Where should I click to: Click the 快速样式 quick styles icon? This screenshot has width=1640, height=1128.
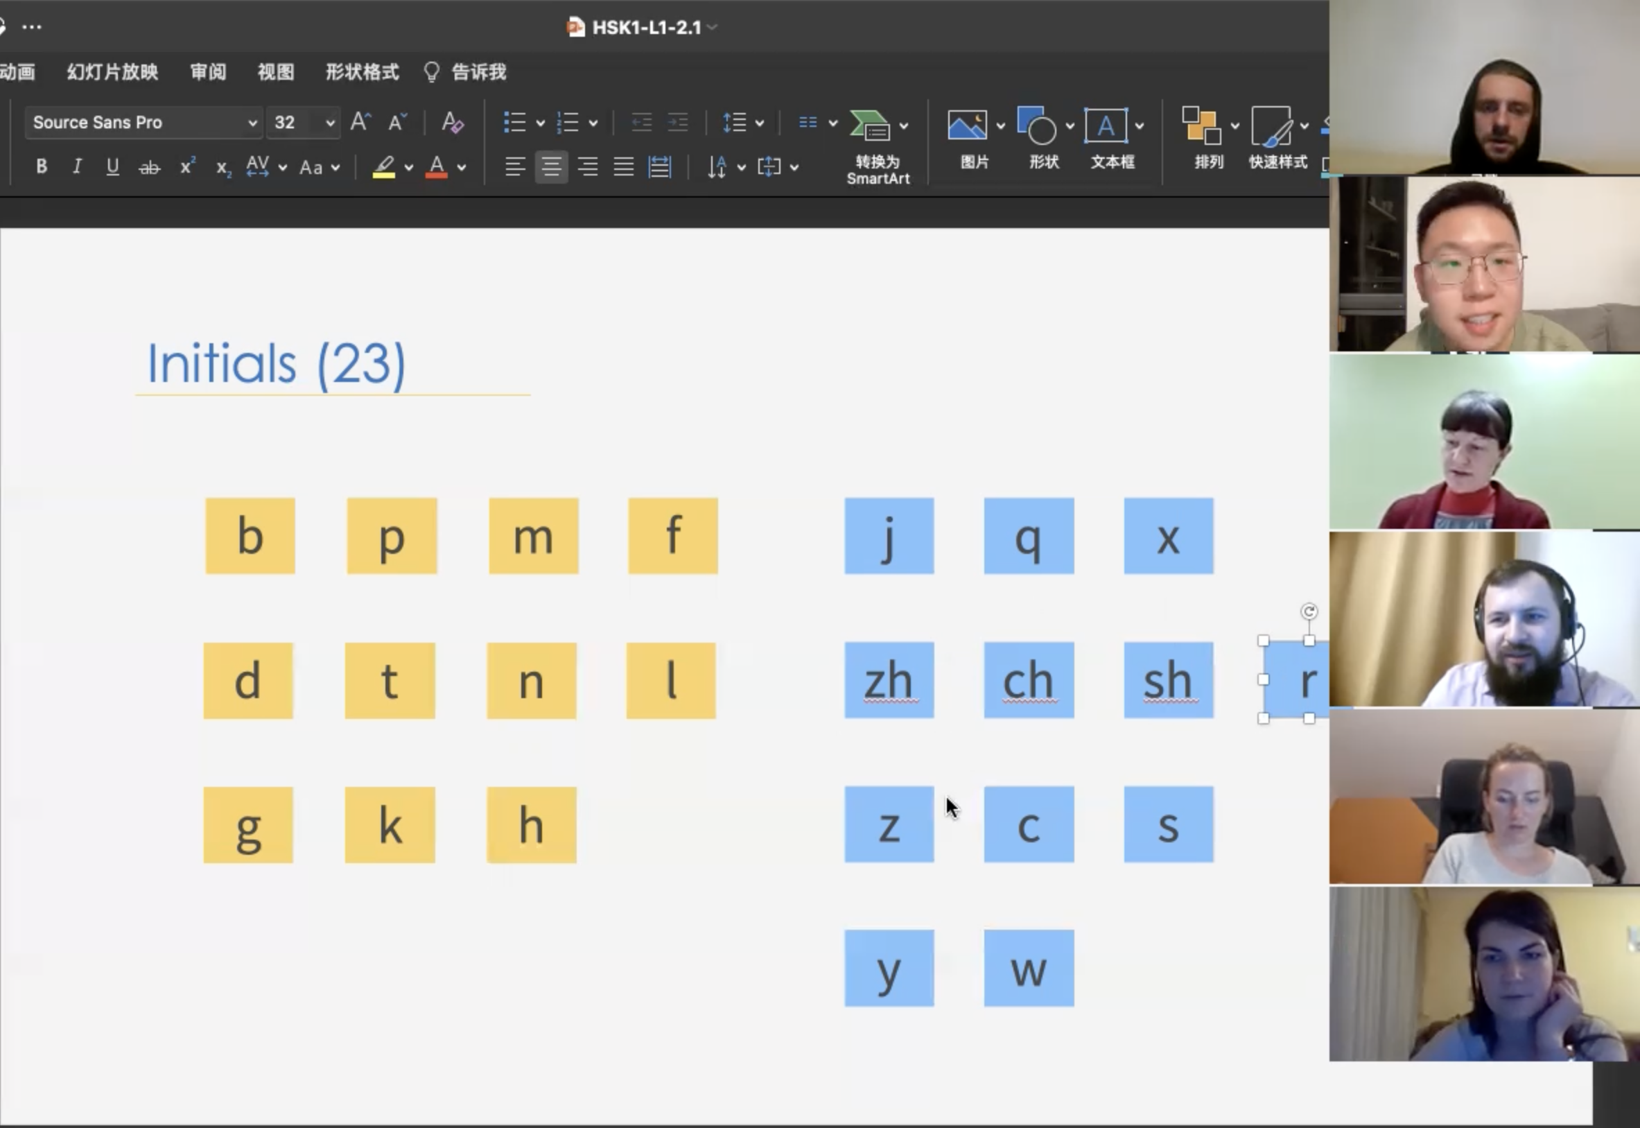(1271, 126)
